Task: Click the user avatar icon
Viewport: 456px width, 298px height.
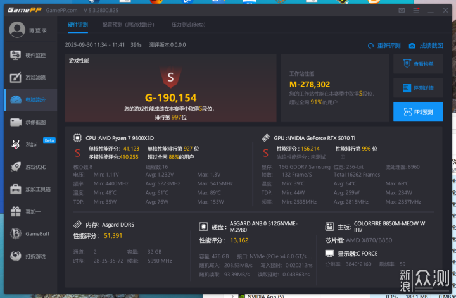Action: click(x=17, y=30)
